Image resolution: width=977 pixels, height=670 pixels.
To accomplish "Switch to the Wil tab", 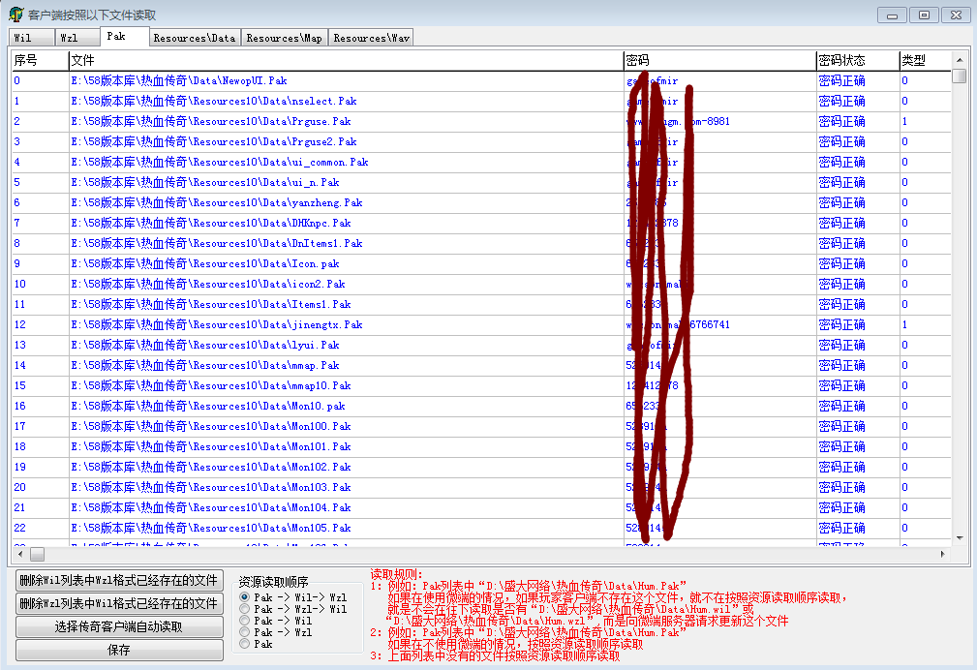I will pyautogui.click(x=23, y=38).
